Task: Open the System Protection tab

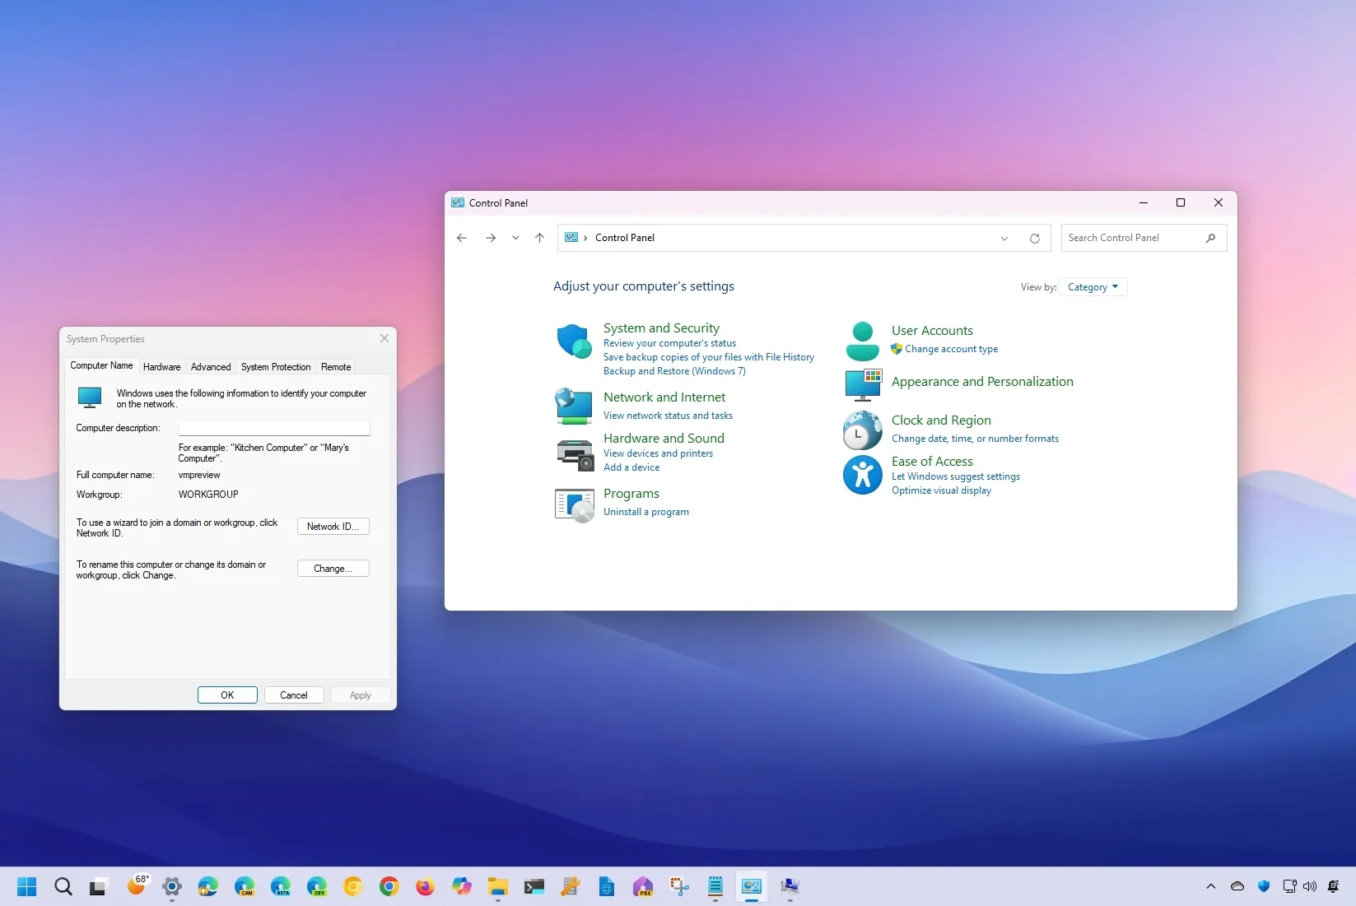Action: point(276,367)
